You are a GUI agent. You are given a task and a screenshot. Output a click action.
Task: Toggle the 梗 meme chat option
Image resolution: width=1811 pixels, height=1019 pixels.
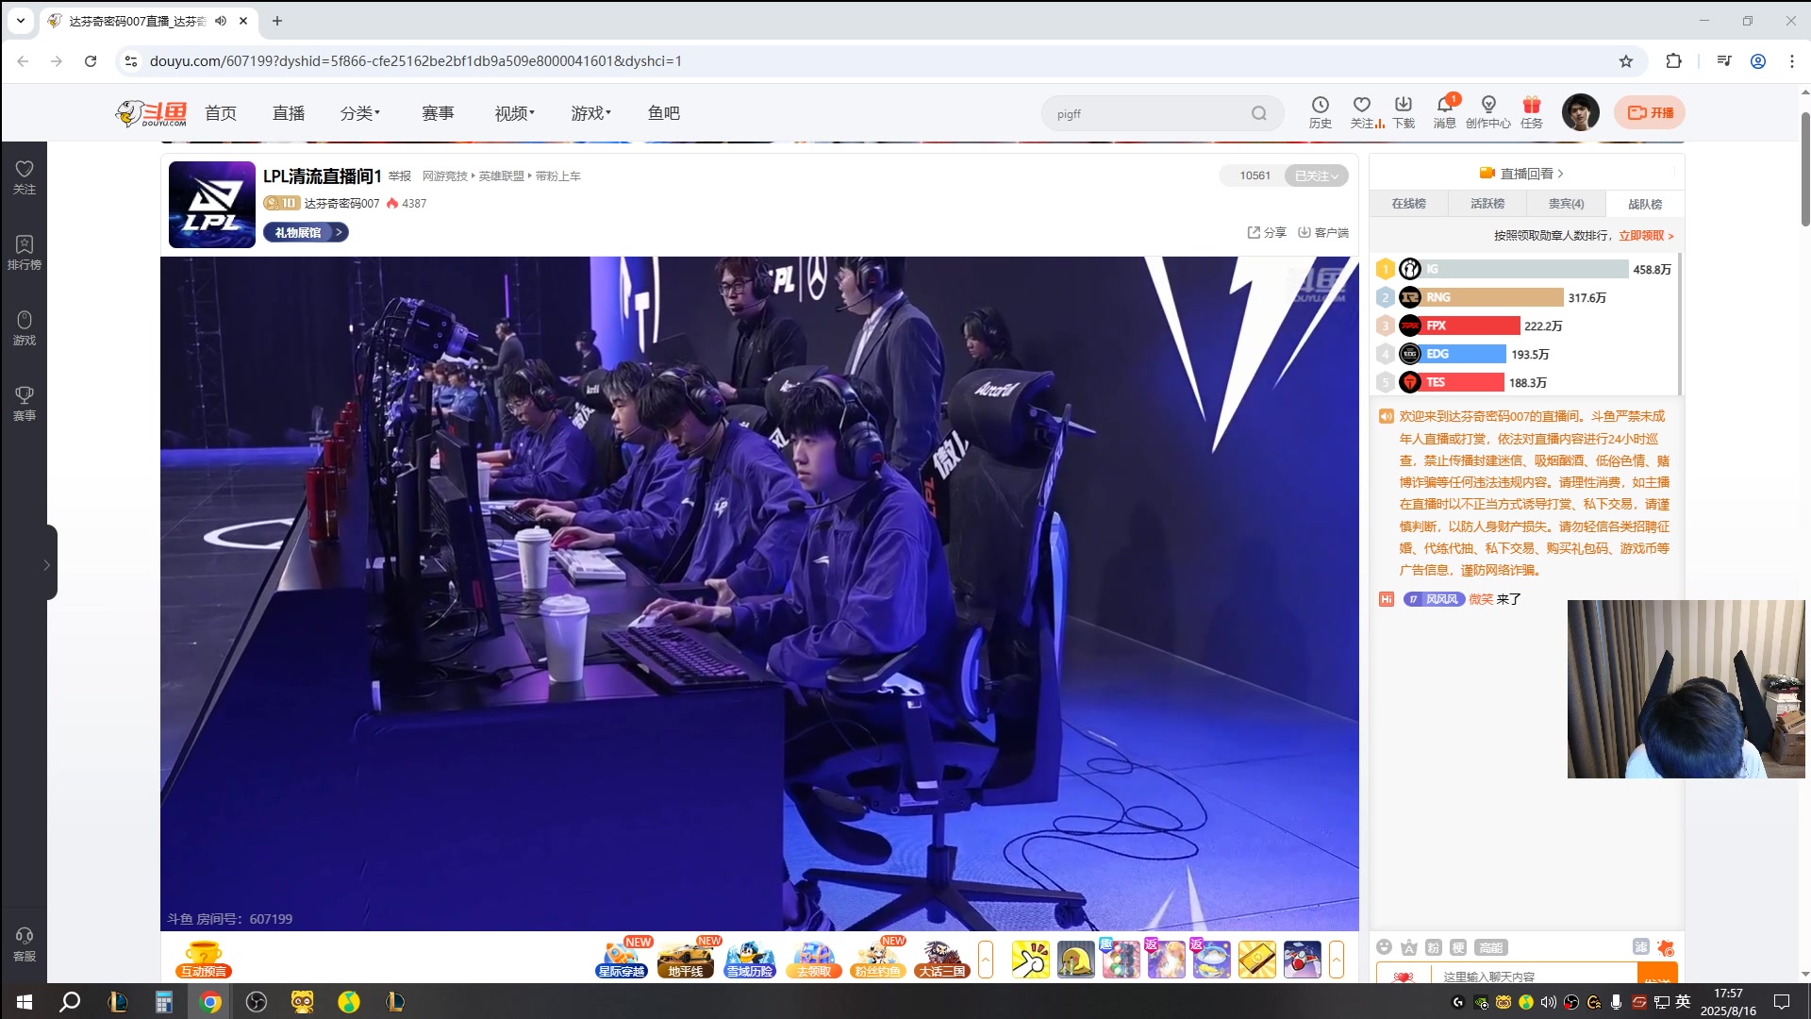point(1458,947)
